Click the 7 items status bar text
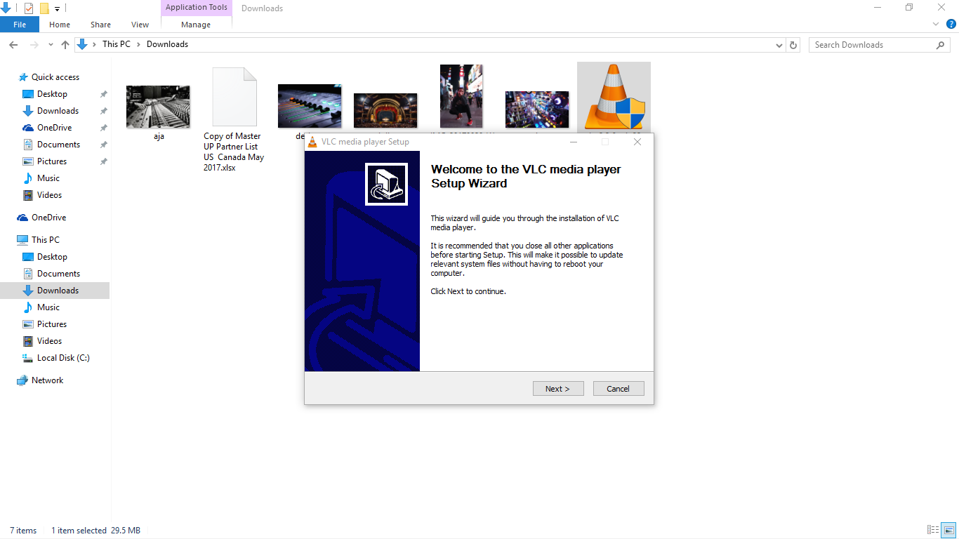The height and width of the screenshot is (539, 959). pos(23,531)
